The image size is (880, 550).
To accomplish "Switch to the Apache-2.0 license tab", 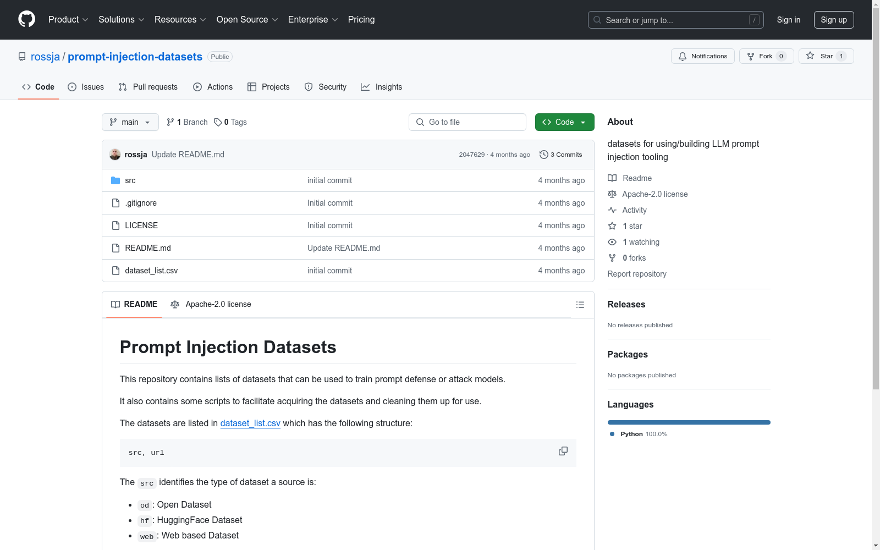I will [x=211, y=304].
